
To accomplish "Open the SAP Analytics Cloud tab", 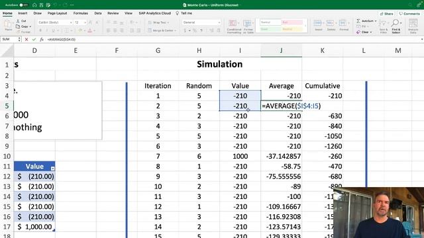I will pyautogui.click(x=154, y=13).
